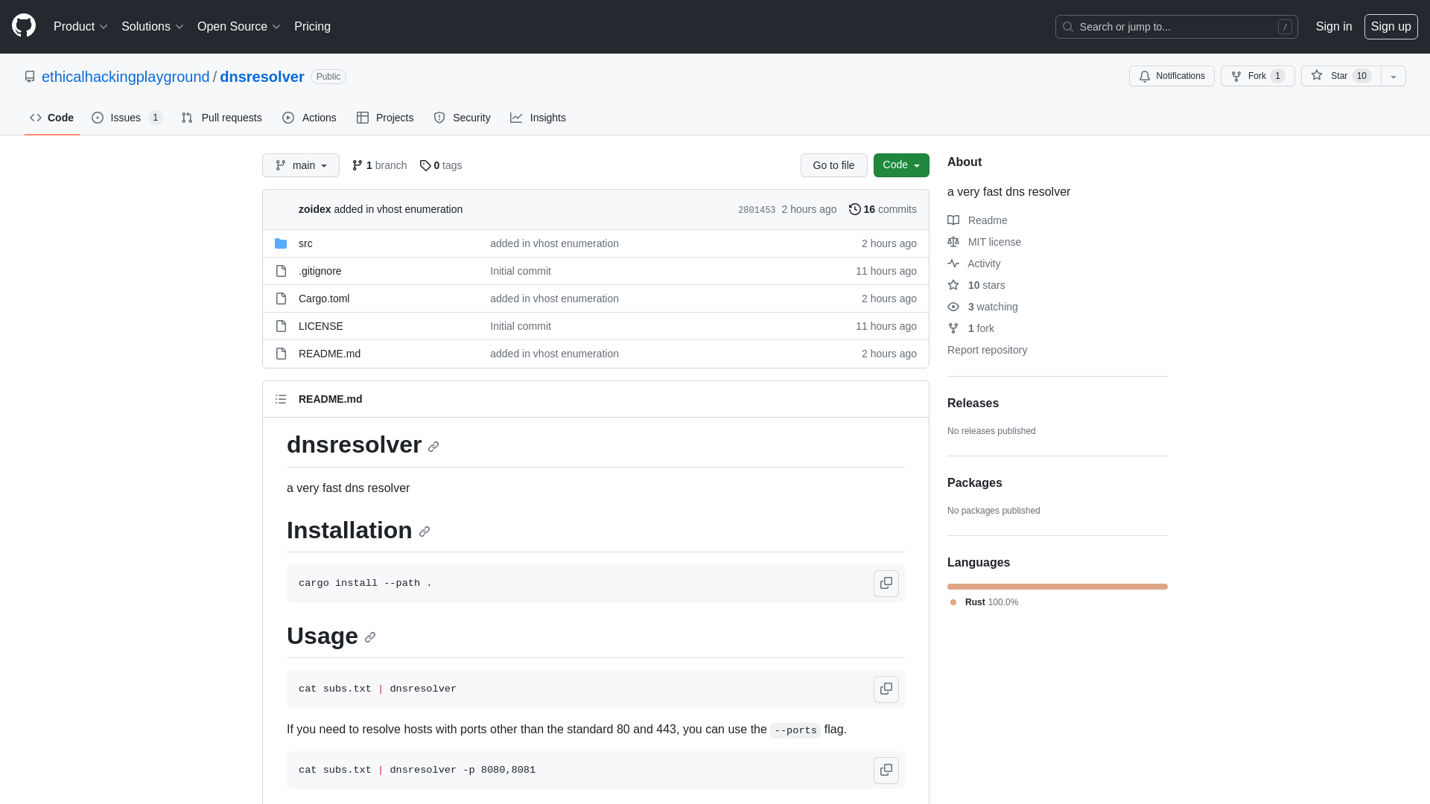Click the MIT license link
Image resolution: width=1430 pixels, height=804 pixels.
pyautogui.click(x=995, y=241)
